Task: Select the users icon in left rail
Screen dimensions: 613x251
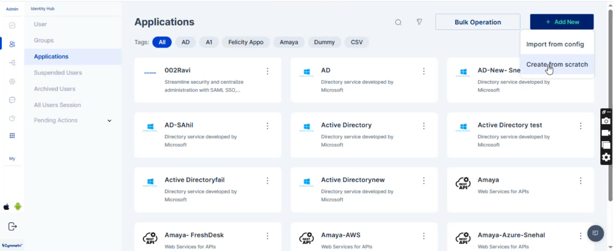Action: point(12,44)
